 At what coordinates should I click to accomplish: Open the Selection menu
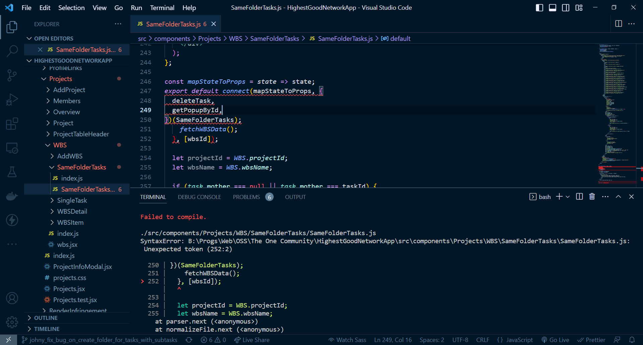(x=71, y=8)
